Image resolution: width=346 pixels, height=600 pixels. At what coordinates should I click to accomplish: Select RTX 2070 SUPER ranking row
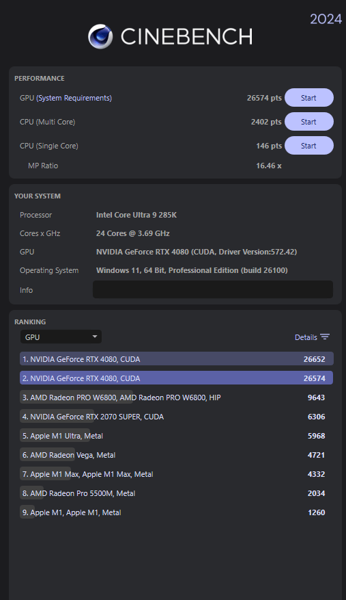point(177,417)
